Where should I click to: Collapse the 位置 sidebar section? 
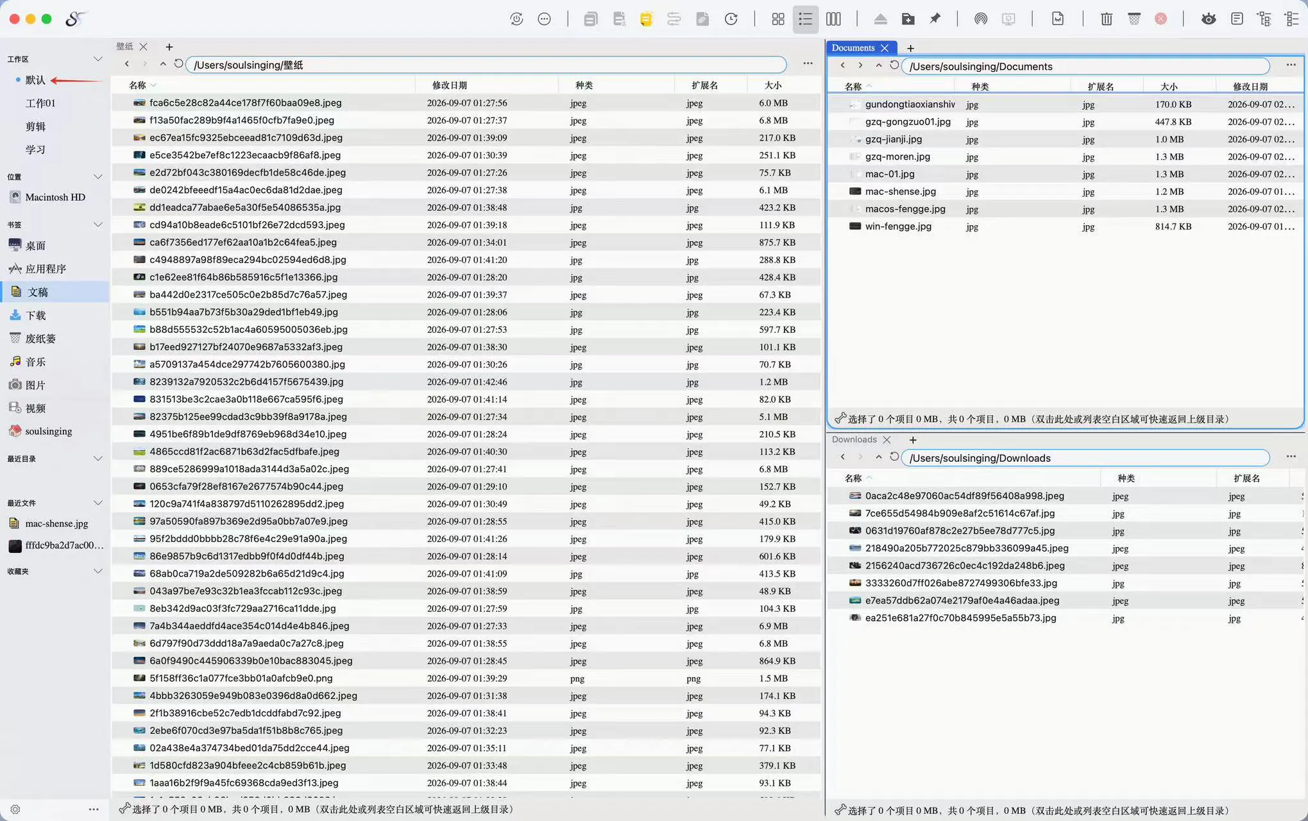pos(98,177)
